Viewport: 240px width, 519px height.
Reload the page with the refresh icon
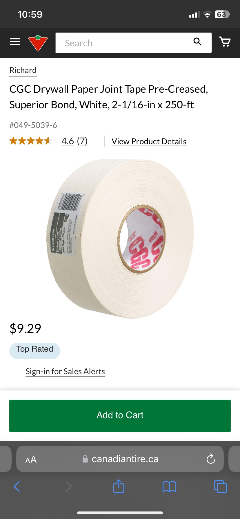[x=211, y=459]
